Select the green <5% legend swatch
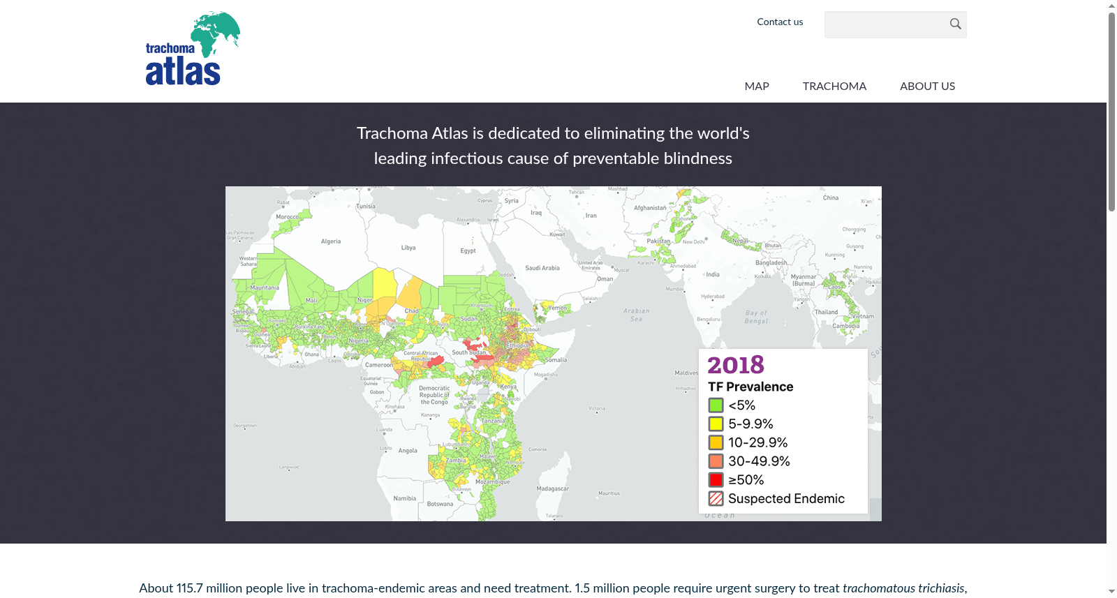 coord(716,405)
